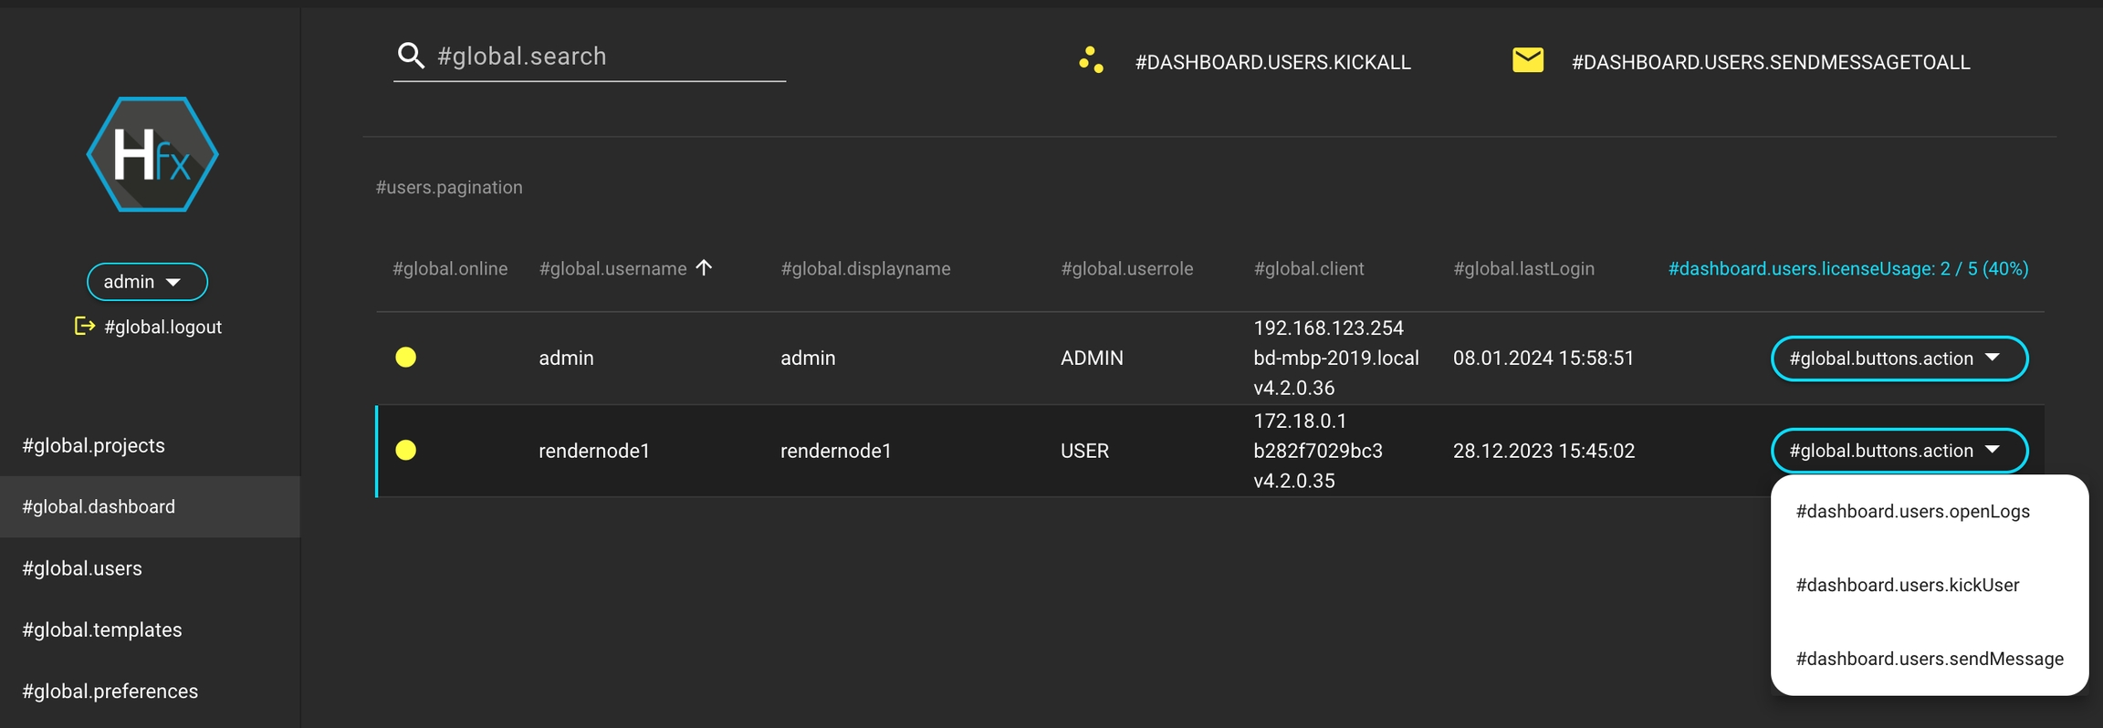The image size is (2103, 728).
Task: Expand the action dropdown for admin row
Action: click(x=1899, y=359)
